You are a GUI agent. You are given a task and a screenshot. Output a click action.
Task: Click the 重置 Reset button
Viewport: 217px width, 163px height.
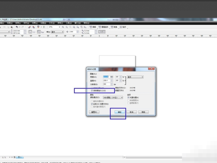pyautogui.click(x=94, y=112)
